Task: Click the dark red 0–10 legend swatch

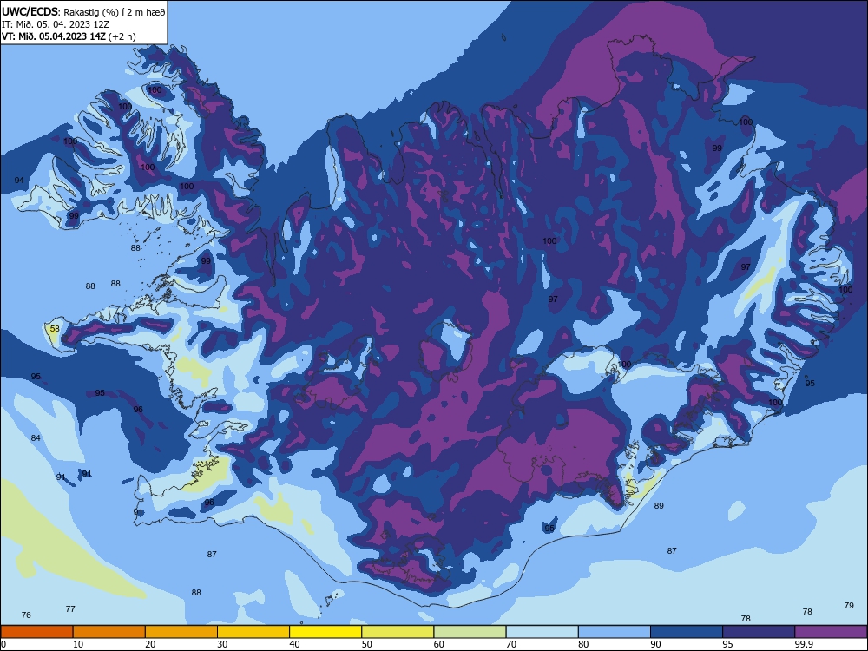Action: coord(36,632)
